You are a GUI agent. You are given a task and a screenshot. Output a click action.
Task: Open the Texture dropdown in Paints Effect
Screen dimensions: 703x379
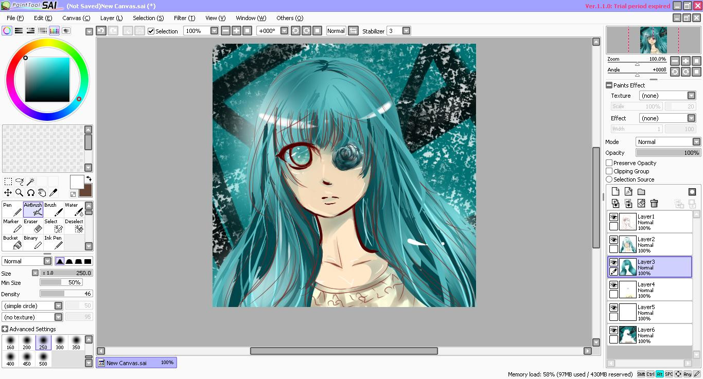pyautogui.click(x=691, y=96)
